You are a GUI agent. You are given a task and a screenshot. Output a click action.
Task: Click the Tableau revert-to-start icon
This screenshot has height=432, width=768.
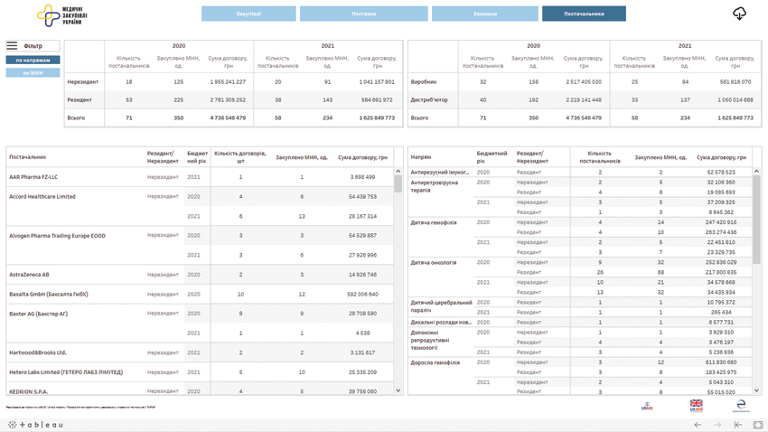point(738,425)
